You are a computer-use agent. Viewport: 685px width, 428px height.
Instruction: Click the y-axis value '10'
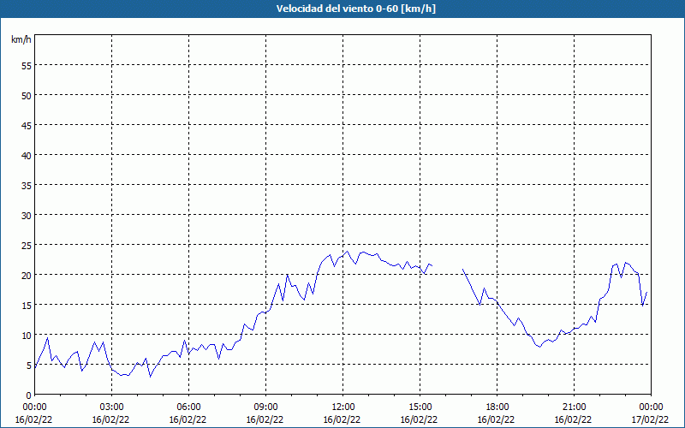tap(26, 335)
